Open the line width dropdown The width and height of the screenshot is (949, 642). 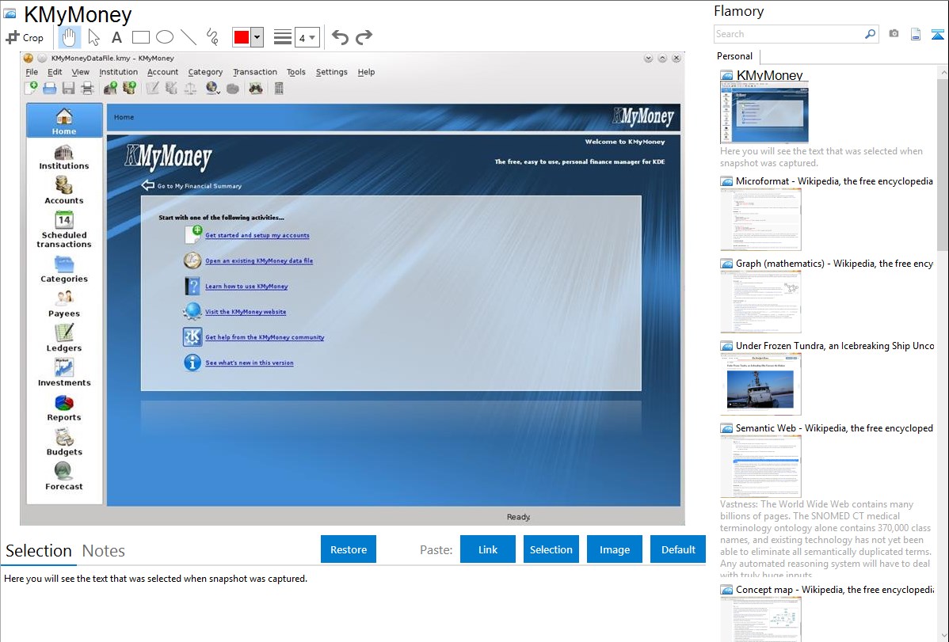pos(307,37)
